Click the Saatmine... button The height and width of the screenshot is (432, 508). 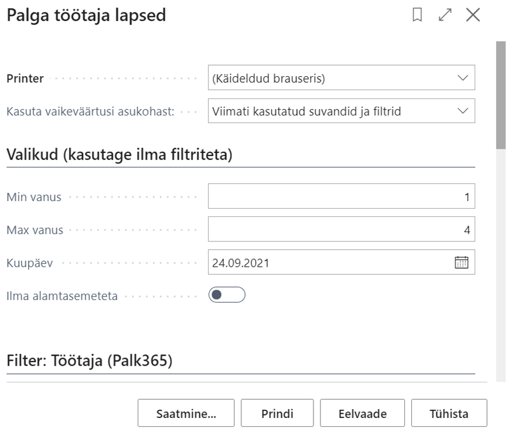coord(186,413)
